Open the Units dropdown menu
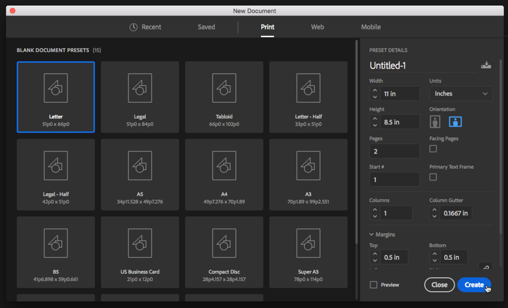508x308 pixels. click(x=461, y=94)
